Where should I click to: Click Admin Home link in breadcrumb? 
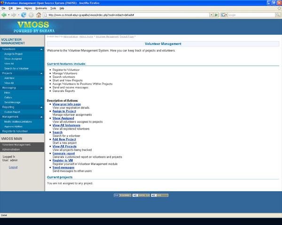86,37
